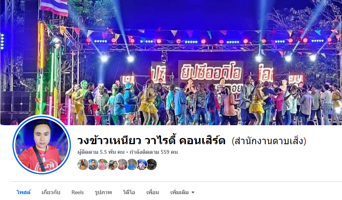Open friend avatar with man in plaid shirt
The width and height of the screenshot is (342, 200).
(93, 164)
